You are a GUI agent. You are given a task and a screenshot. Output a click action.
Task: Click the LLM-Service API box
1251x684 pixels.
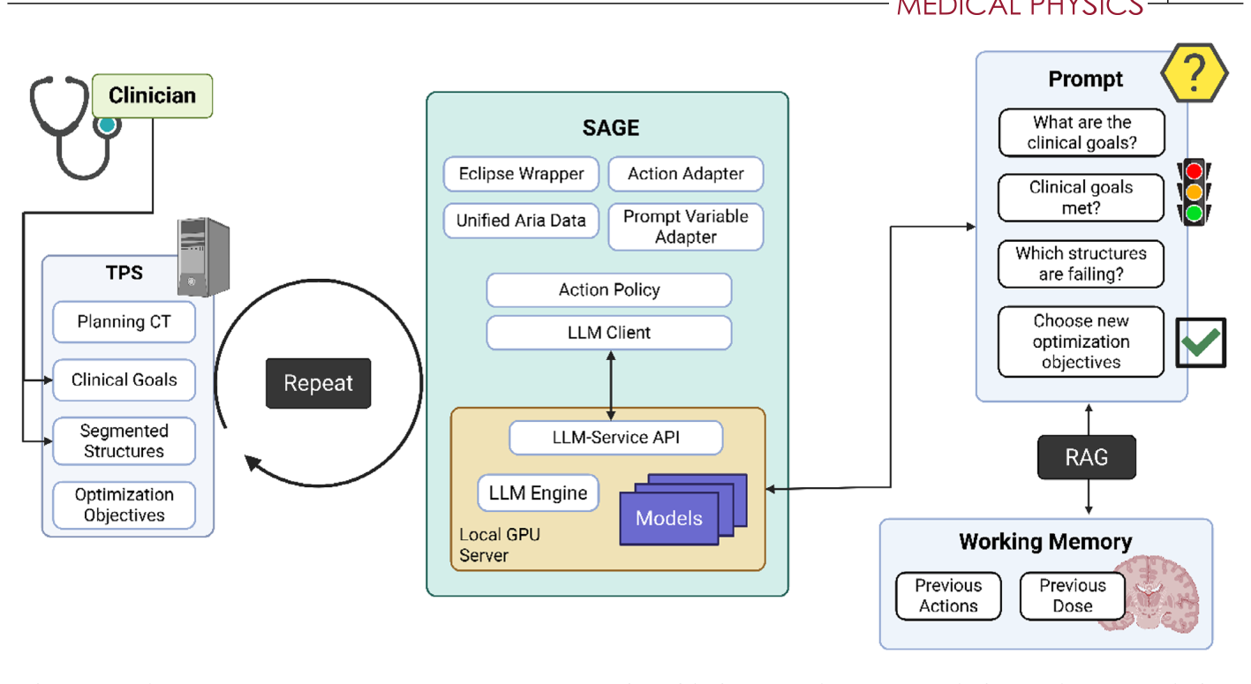(x=616, y=438)
